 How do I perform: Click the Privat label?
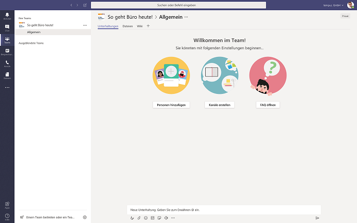click(345, 16)
